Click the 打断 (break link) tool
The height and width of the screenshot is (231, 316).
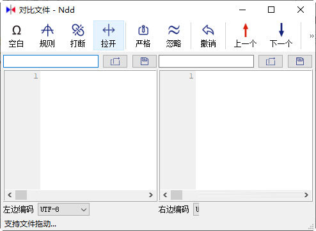point(78,36)
